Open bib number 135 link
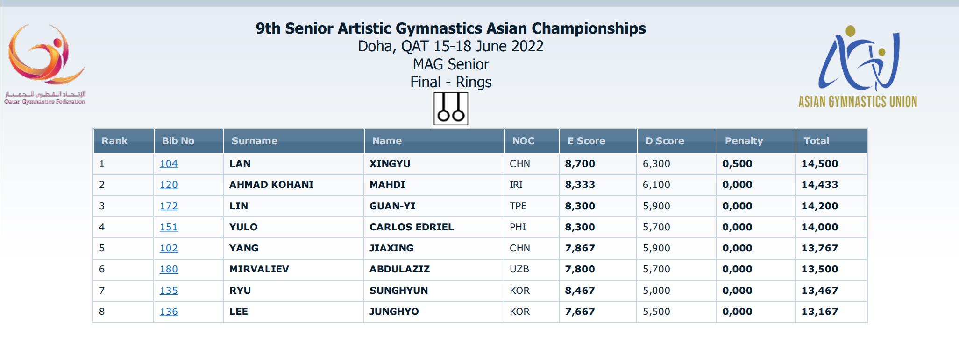 tap(169, 291)
